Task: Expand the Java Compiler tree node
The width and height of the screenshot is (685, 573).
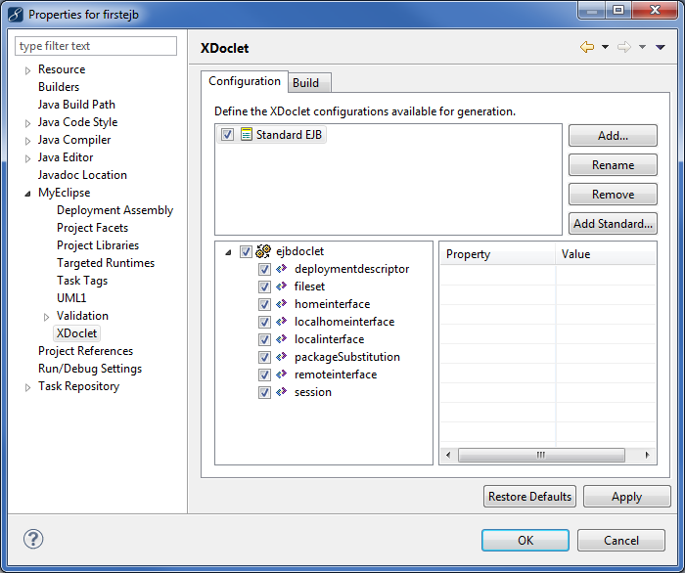Action: tap(27, 141)
